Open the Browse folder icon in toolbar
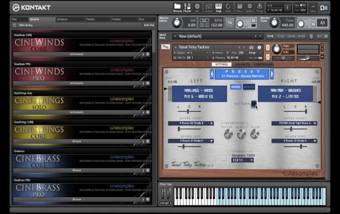Screen dimensions: 340x214 pyautogui.click(x=177, y=8)
